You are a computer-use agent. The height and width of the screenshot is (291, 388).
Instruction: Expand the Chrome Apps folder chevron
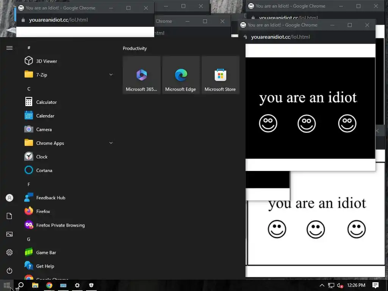pyautogui.click(x=111, y=143)
